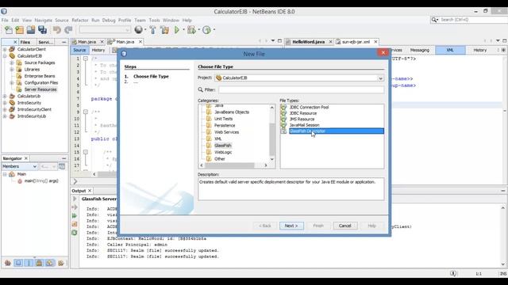Click the Save All toolbar icon
This screenshot has height=285, width=508.
click(x=42, y=30)
